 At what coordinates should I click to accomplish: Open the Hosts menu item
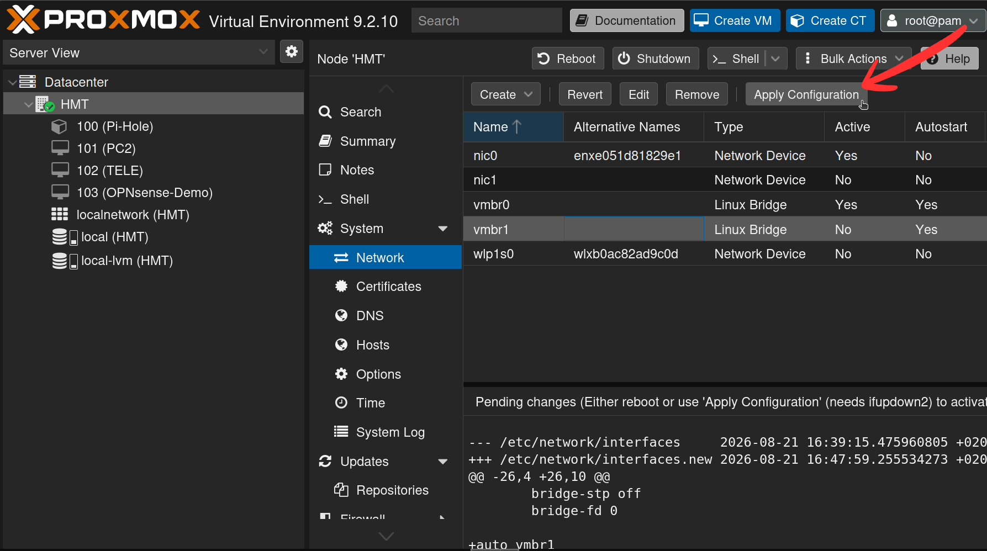pos(386,345)
